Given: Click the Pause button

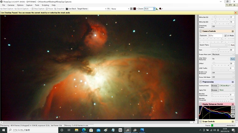Looking at the screenshot, I should 49,9.
